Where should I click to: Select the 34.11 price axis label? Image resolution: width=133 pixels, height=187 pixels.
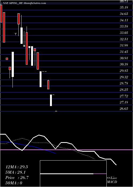(x=124, y=20)
